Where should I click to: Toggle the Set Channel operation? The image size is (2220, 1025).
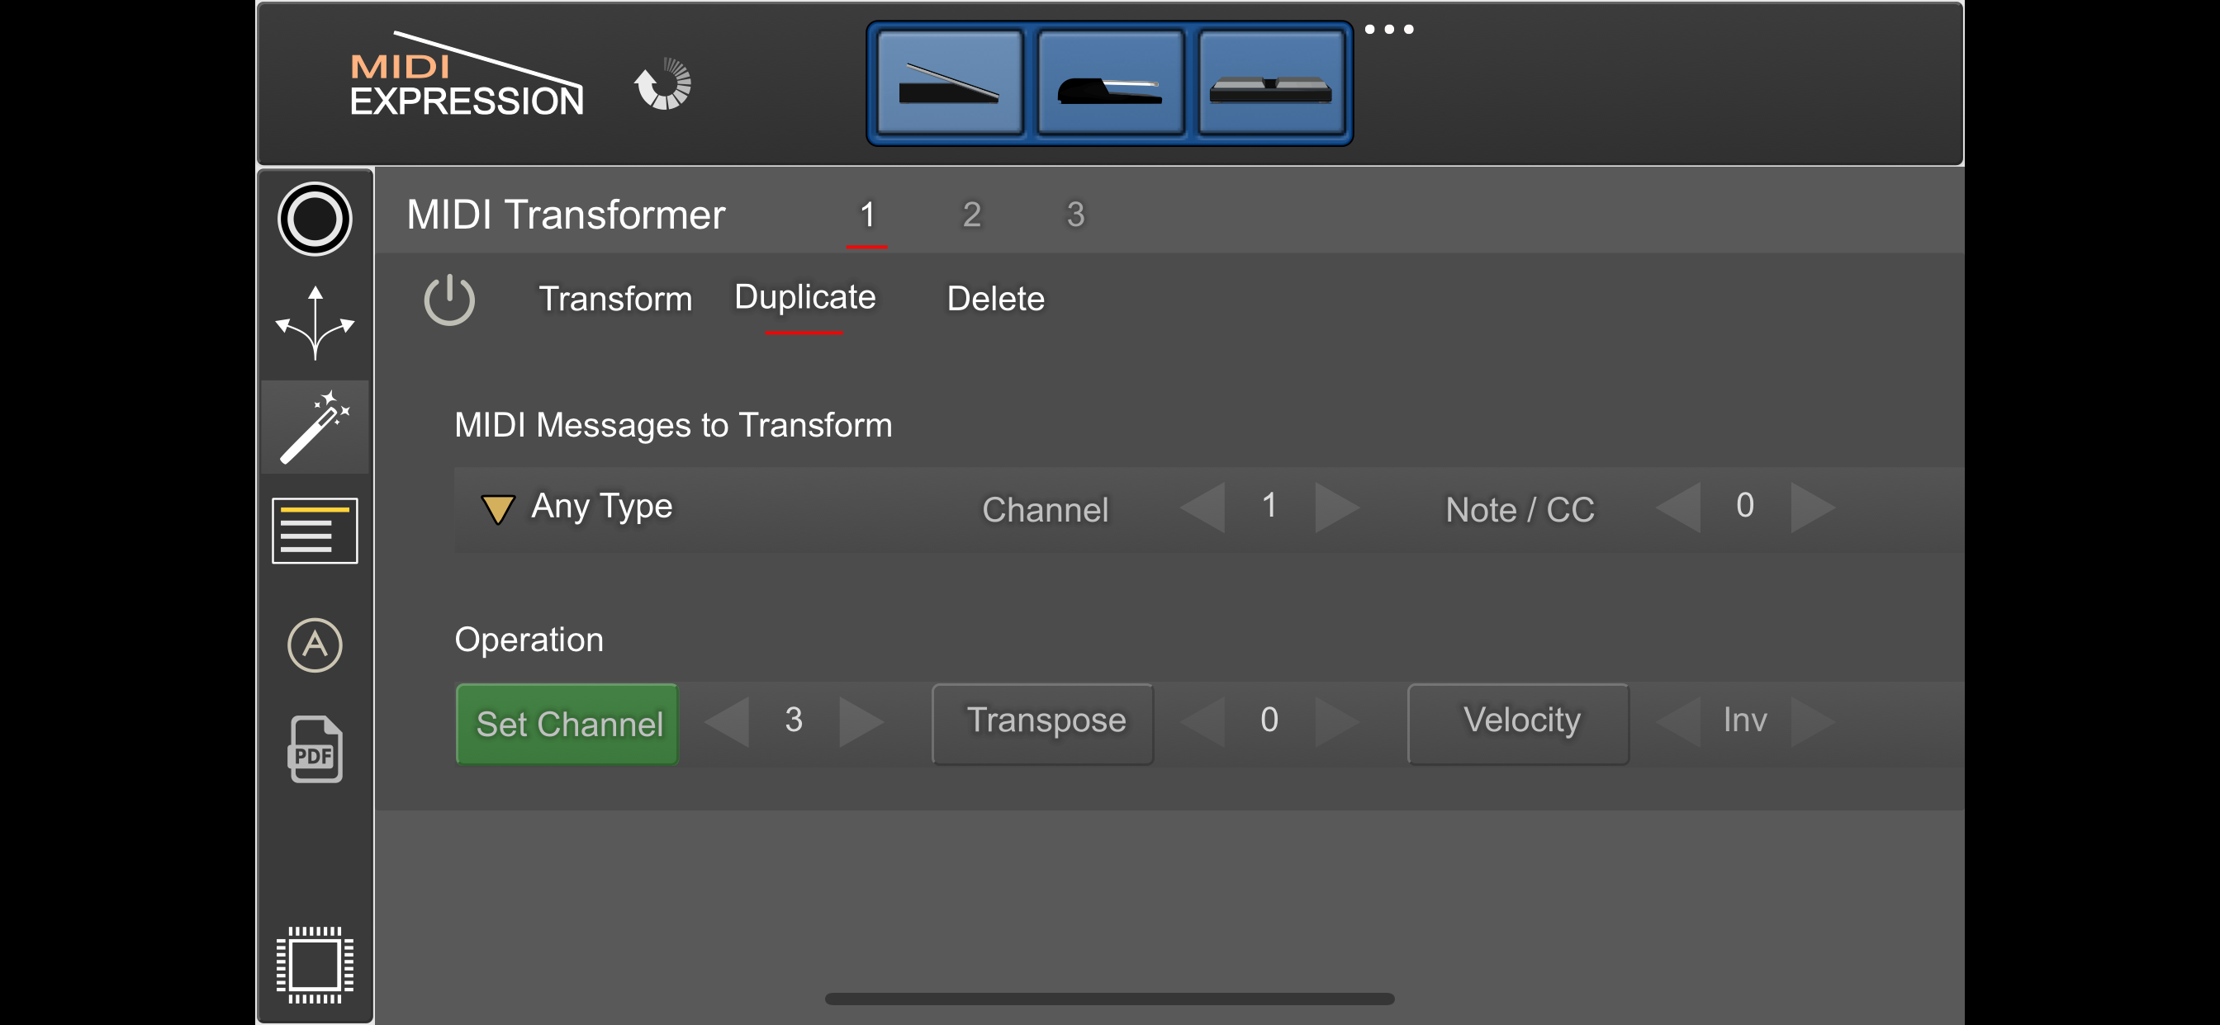click(x=567, y=724)
